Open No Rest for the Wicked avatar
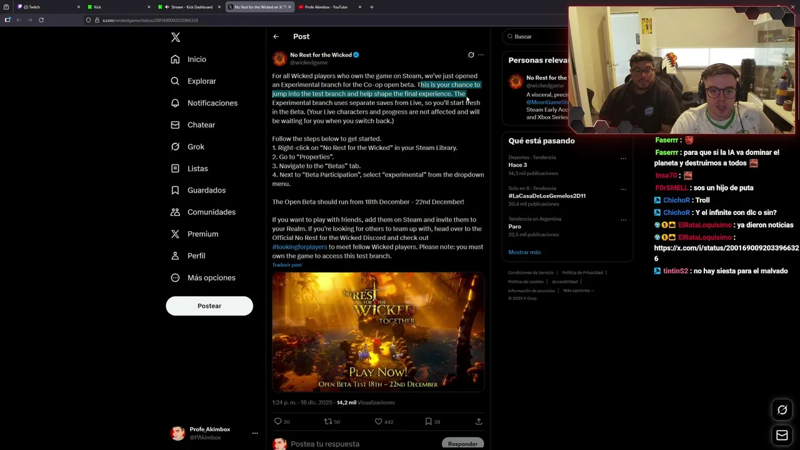 (x=279, y=59)
